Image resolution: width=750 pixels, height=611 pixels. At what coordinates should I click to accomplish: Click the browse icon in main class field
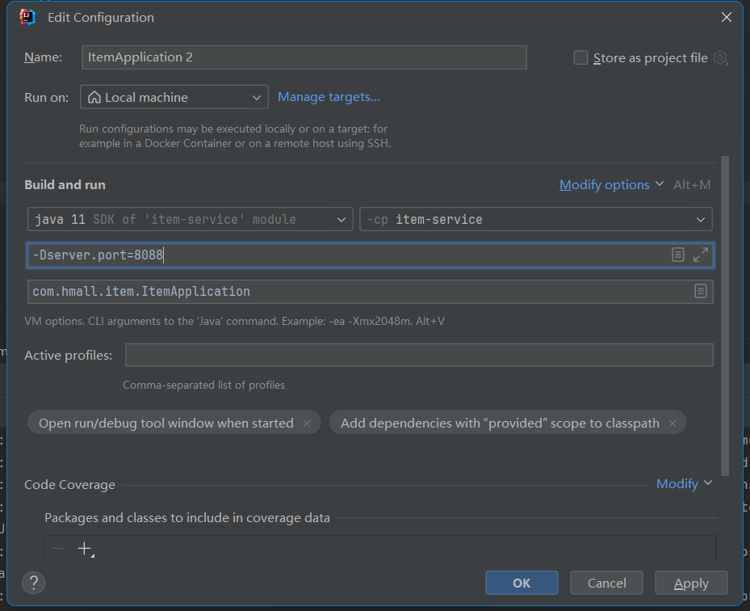700,291
